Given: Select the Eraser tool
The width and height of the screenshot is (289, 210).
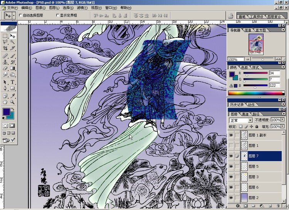Looking at the screenshot, I should tap(5, 68).
